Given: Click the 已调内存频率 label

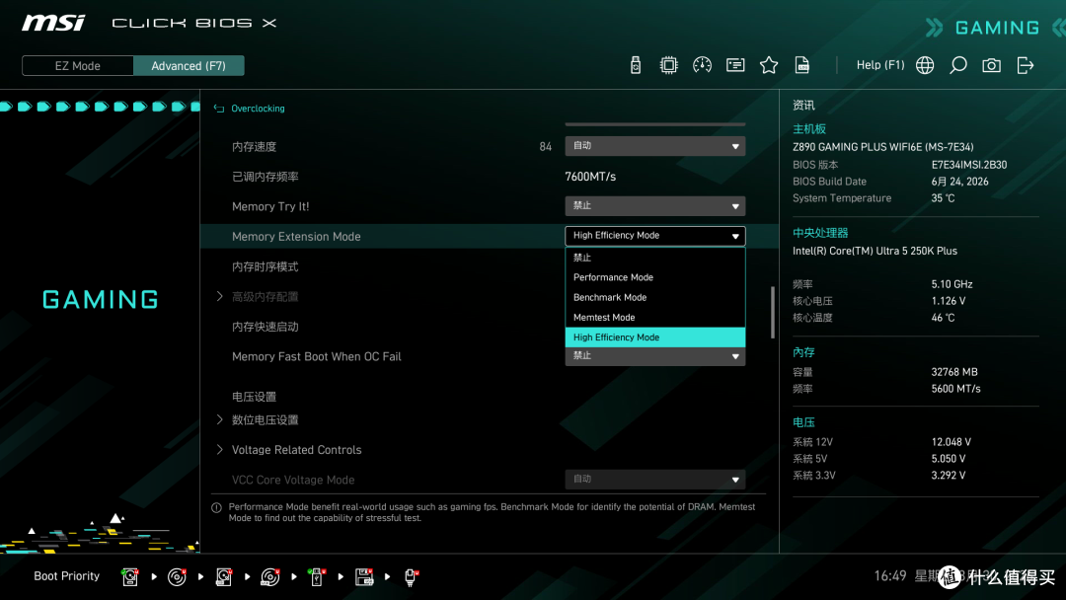Looking at the screenshot, I should [x=266, y=177].
